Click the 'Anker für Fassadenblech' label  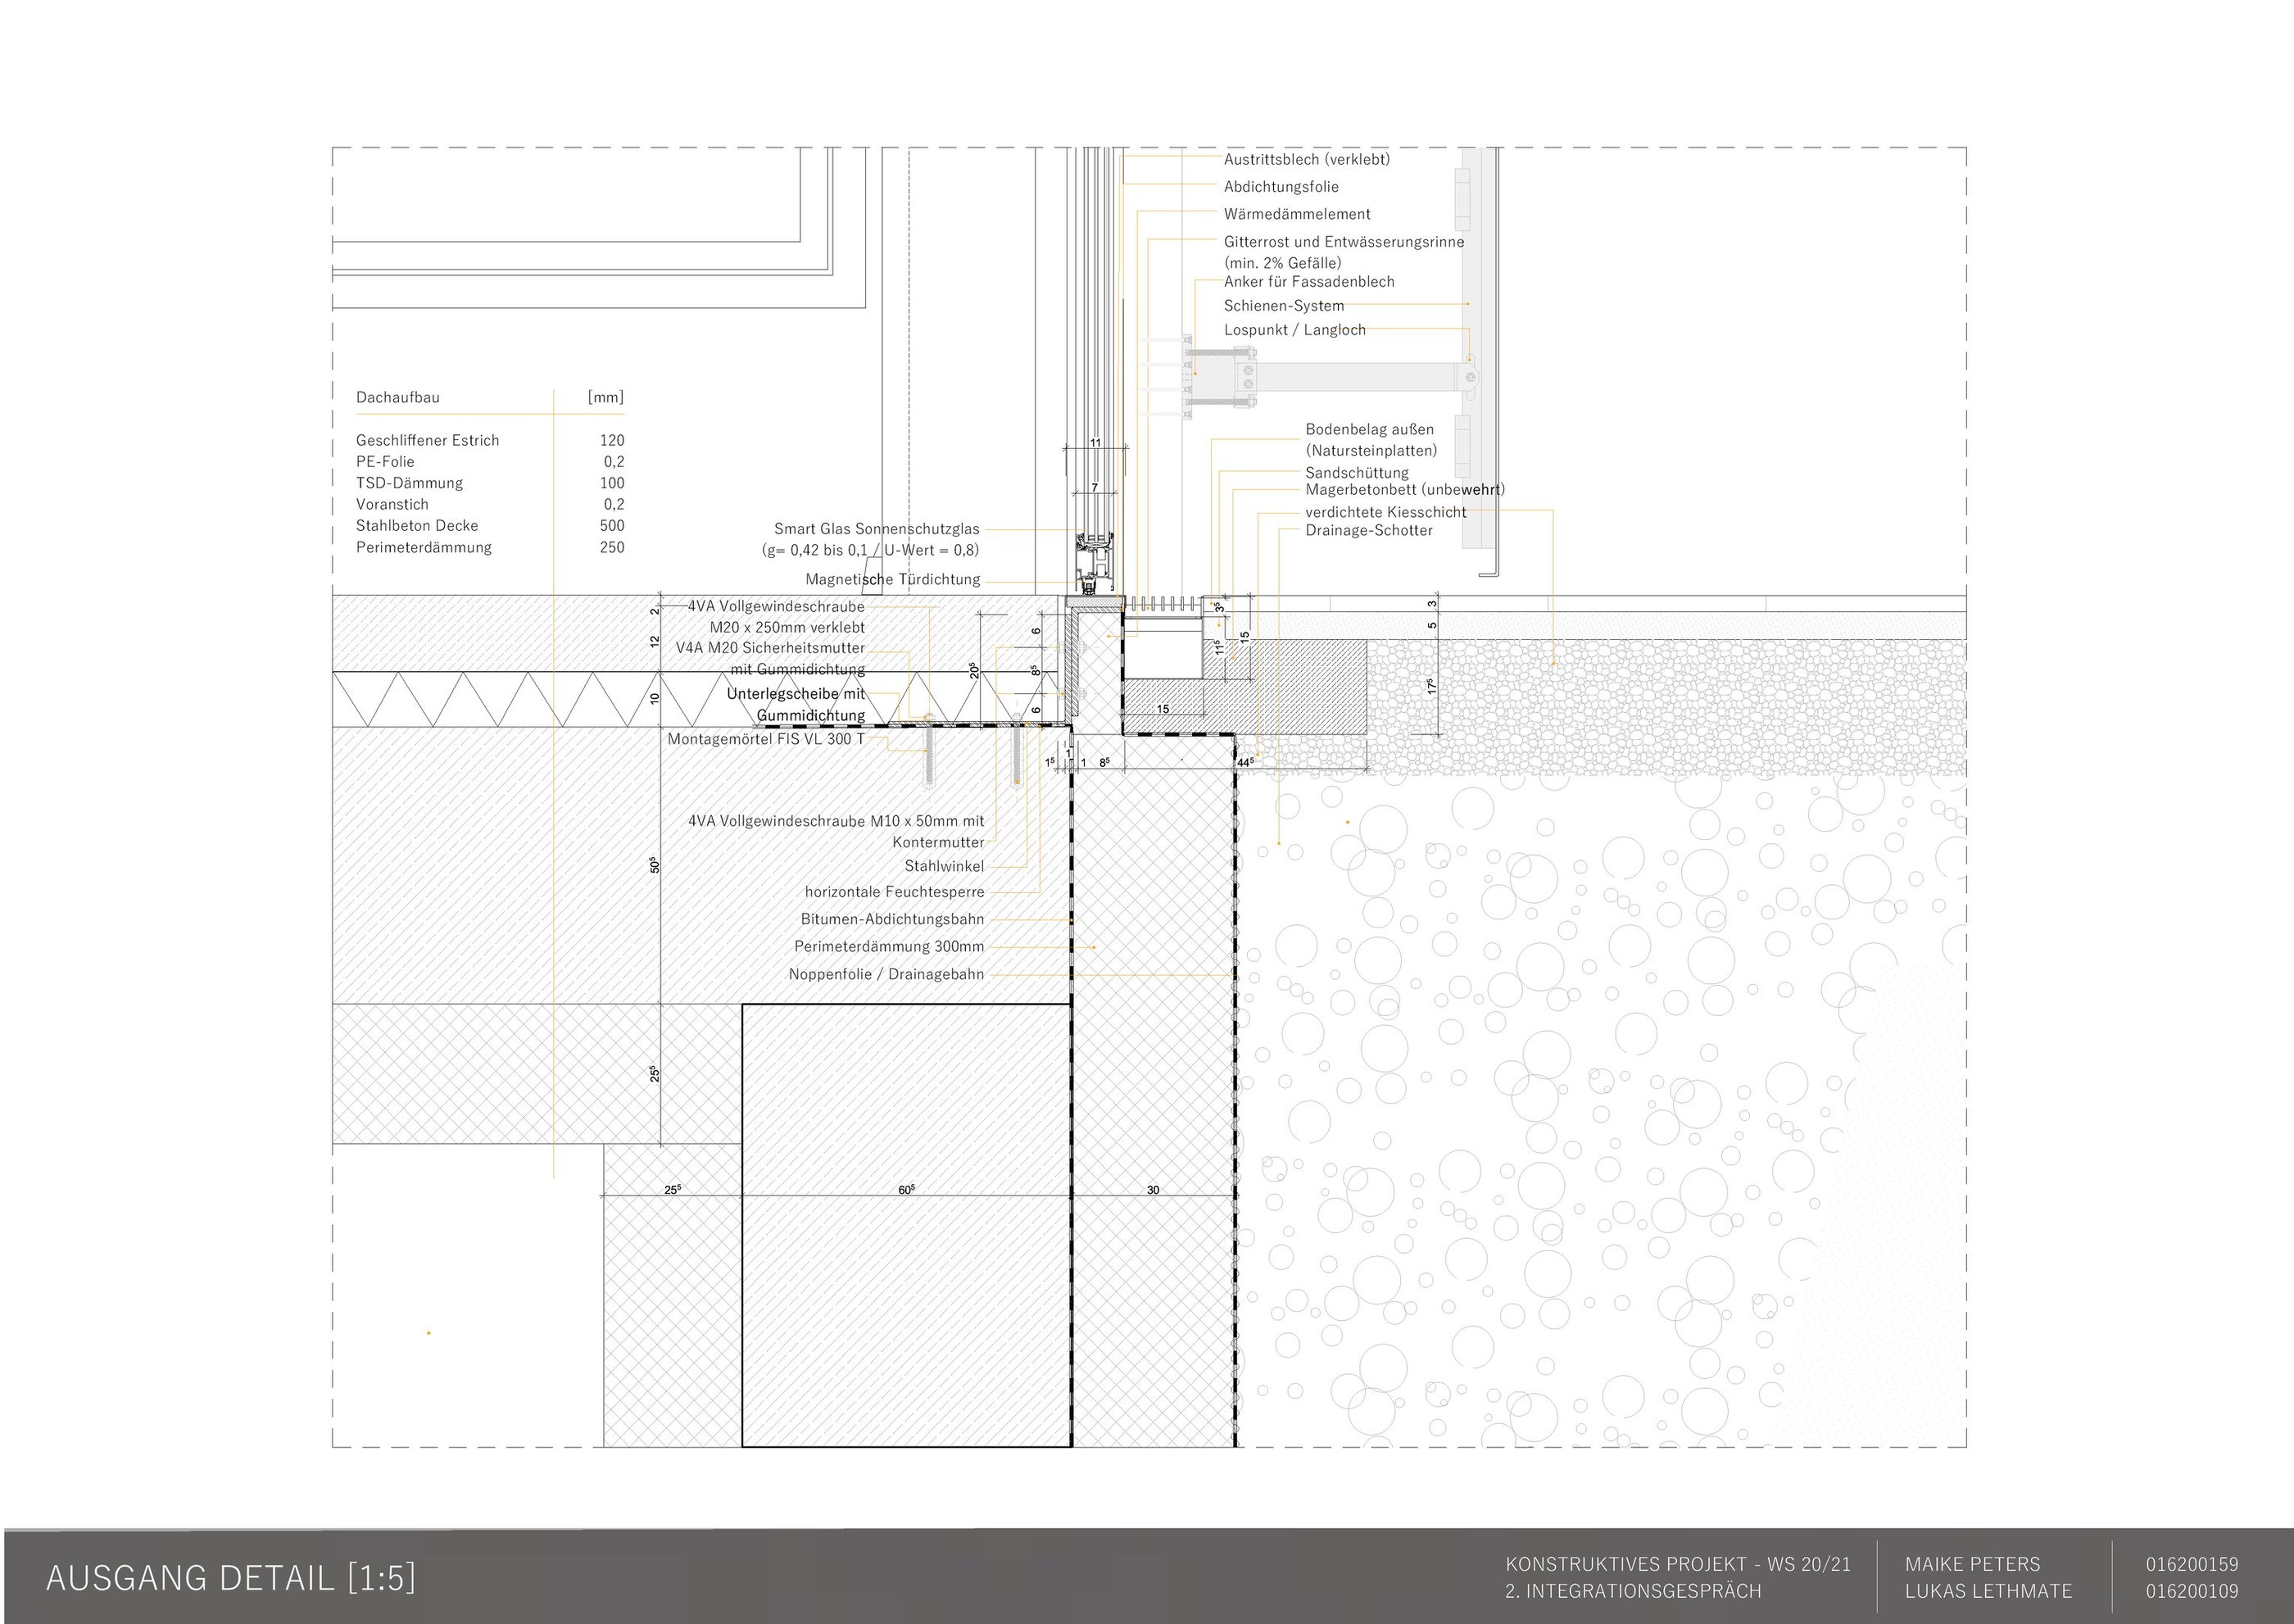[x=1308, y=282]
